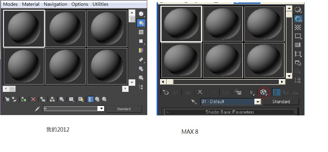Toggle the checkered Background icon in MAX 8
This screenshot has height=152, width=328.
coord(298,27)
